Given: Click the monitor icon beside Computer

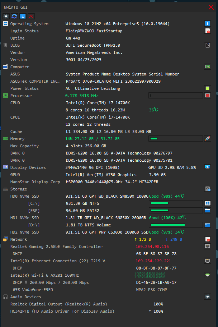Looking at the screenshot, I should click(5, 67).
